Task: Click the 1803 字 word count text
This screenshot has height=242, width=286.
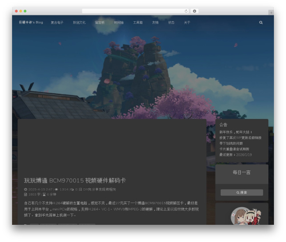Action: (x=34, y=195)
